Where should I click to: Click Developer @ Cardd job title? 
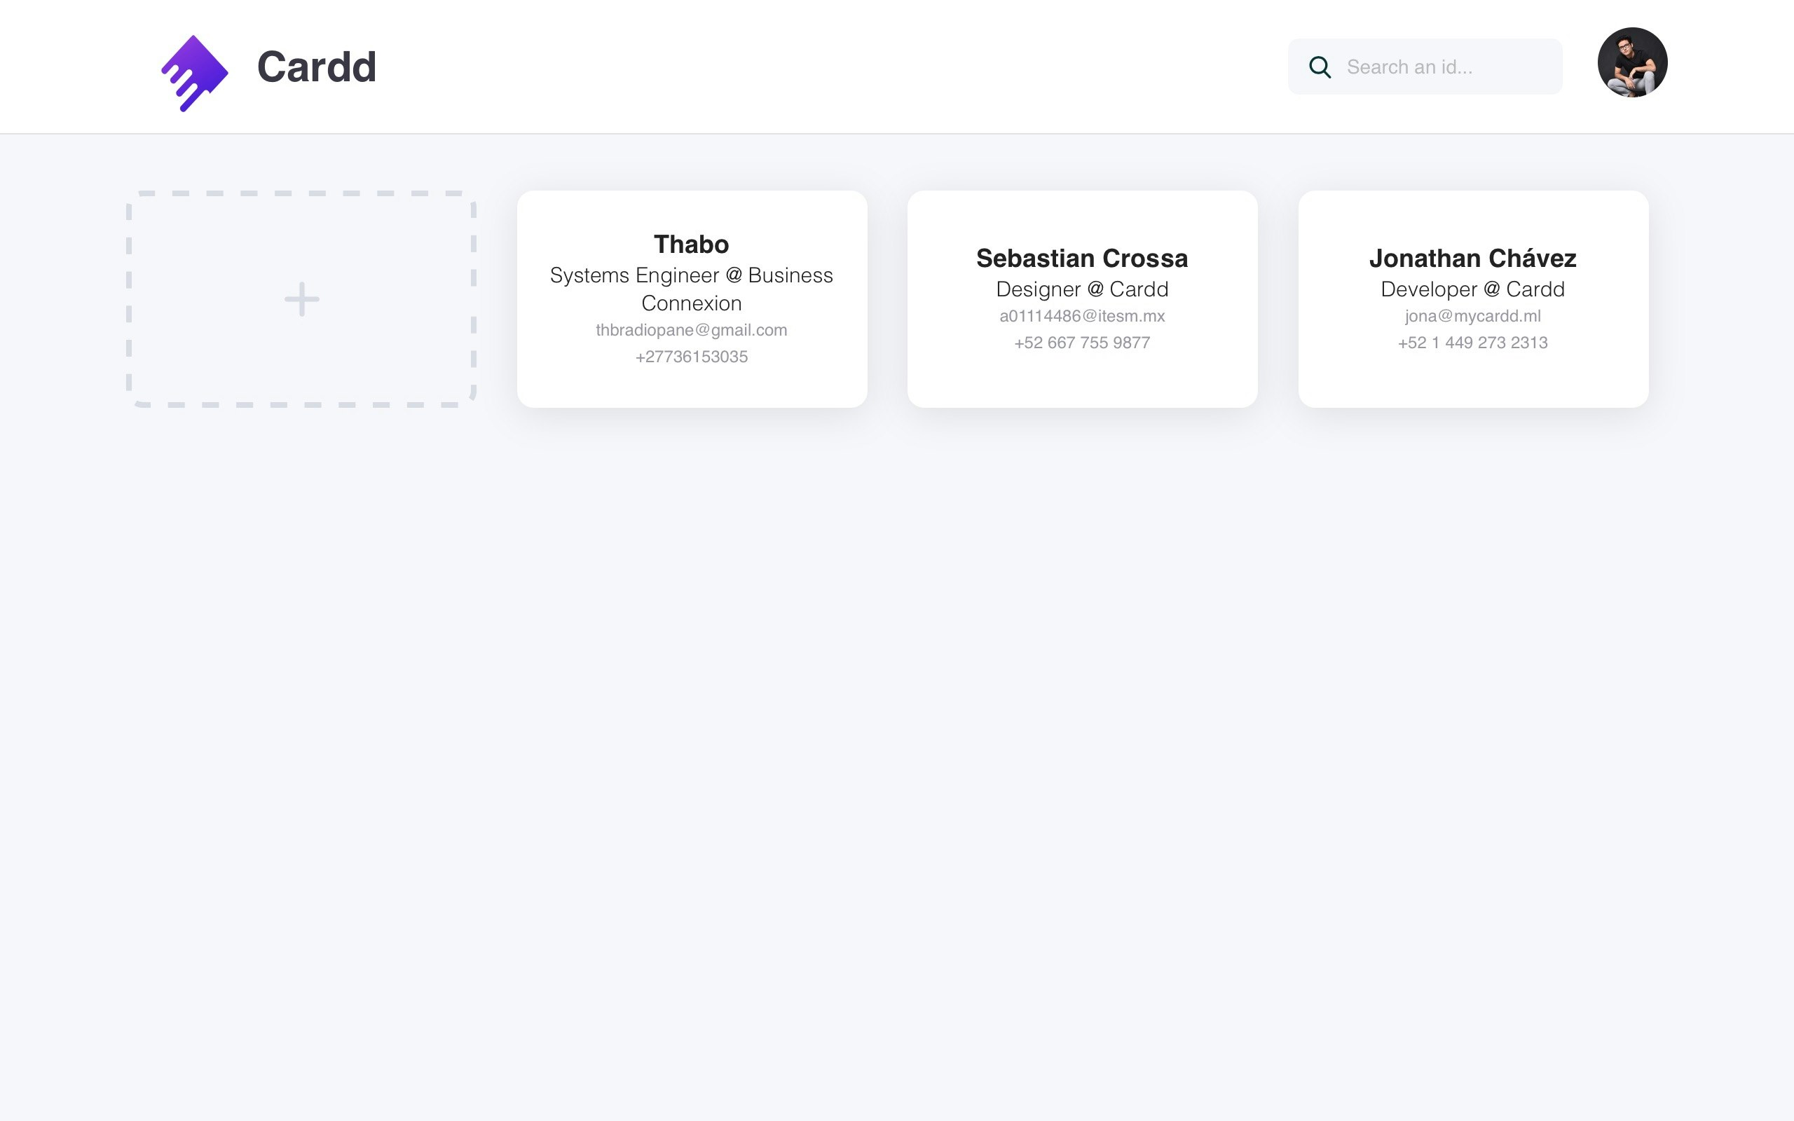point(1472,289)
